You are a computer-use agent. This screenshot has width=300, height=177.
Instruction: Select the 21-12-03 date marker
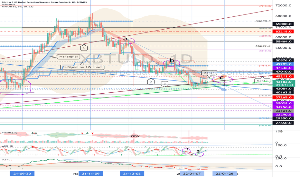pyautogui.click(x=132, y=173)
